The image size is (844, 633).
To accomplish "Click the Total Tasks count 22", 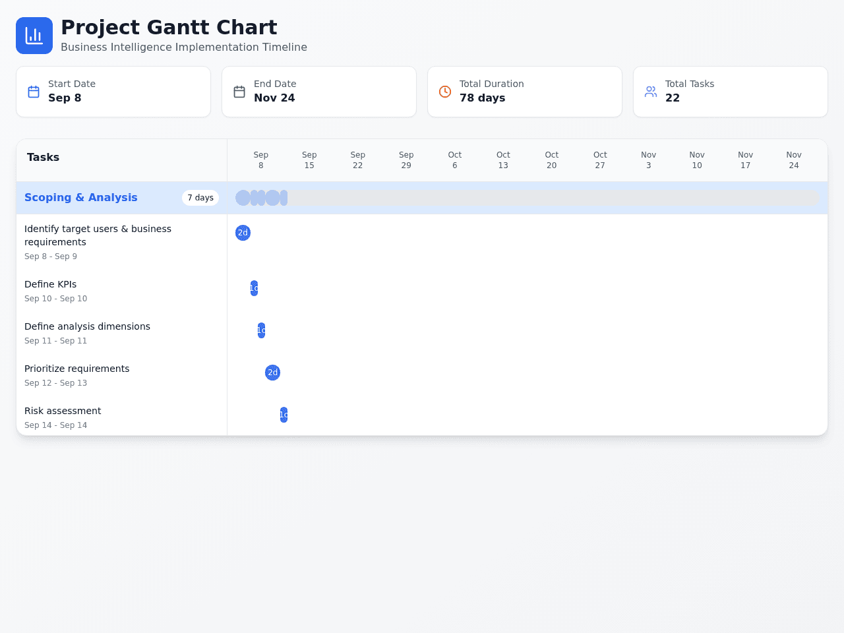I will (x=673, y=98).
